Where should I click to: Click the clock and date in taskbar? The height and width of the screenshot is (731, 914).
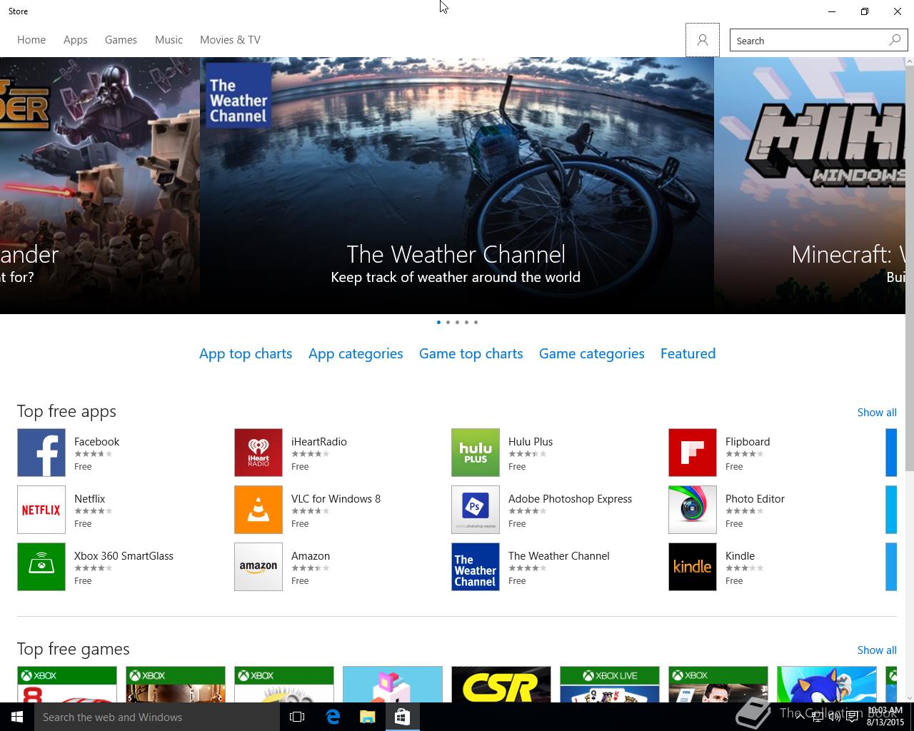point(885,717)
